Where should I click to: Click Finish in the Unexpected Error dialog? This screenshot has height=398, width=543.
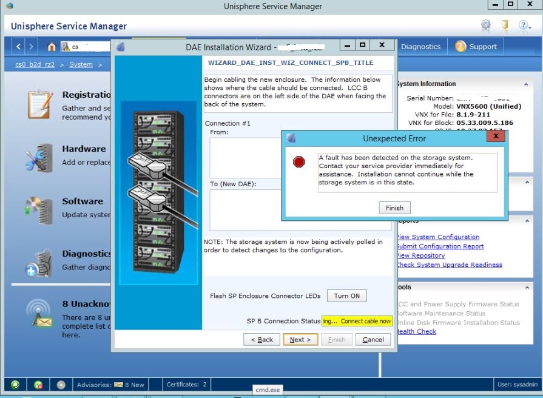click(x=394, y=207)
